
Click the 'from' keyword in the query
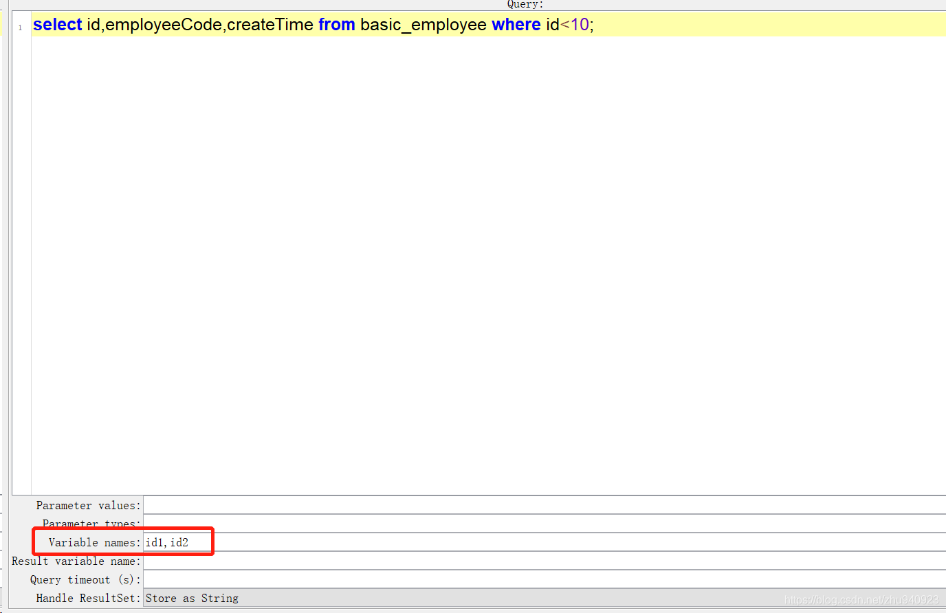[337, 25]
